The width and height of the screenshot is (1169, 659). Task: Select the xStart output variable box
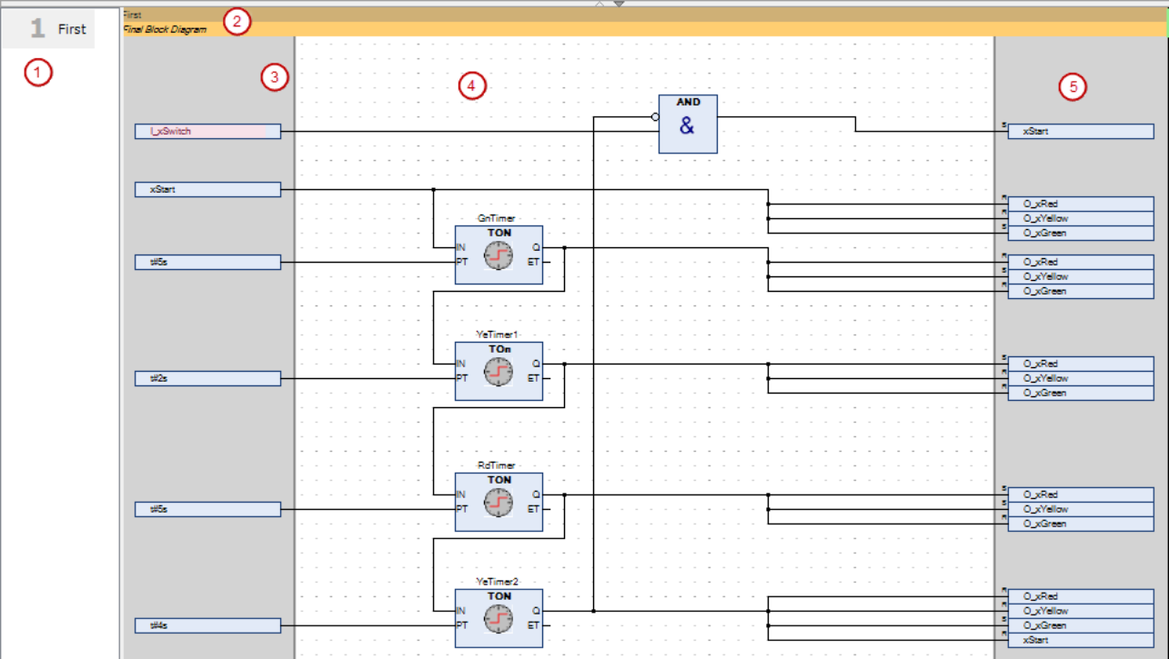tap(1081, 131)
